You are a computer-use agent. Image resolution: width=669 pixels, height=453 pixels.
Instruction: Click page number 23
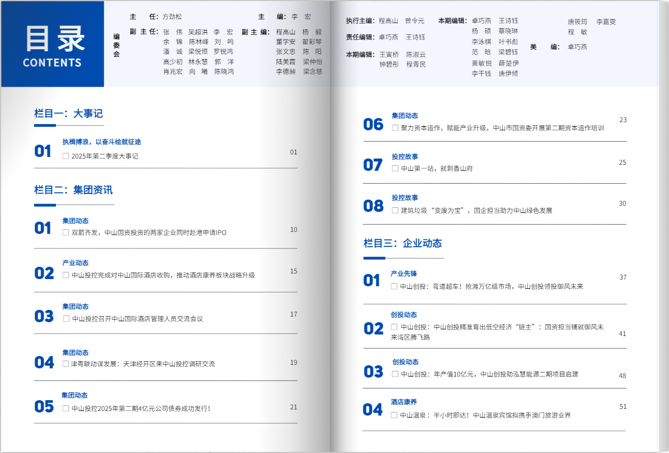pyautogui.click(x=623, y=120)
